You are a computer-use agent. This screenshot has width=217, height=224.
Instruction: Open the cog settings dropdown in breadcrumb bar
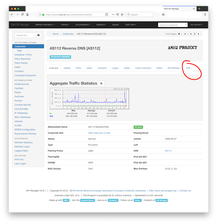[180, 34]
